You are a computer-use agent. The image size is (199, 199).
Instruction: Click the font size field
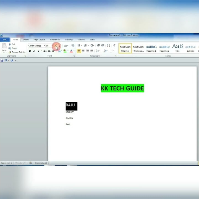click(x=48, y=46)
